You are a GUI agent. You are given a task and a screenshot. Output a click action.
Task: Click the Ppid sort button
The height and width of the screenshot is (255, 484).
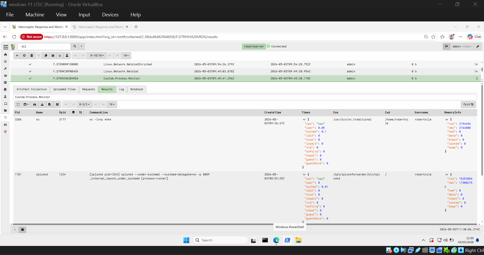(468, 104)
